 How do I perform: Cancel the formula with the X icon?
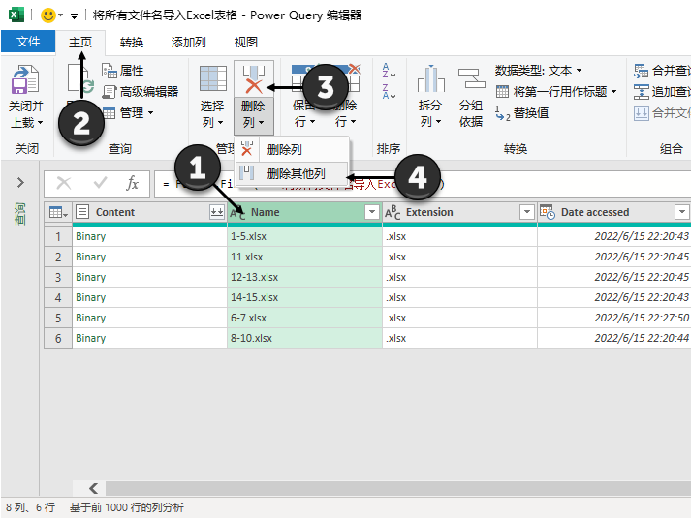tap(64, 183)
